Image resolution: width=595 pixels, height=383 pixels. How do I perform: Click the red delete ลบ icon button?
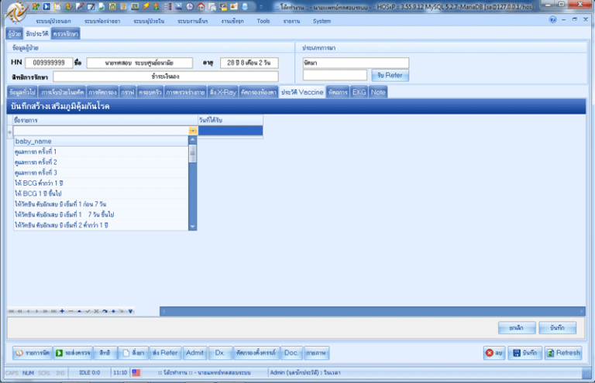click(490, 353)
